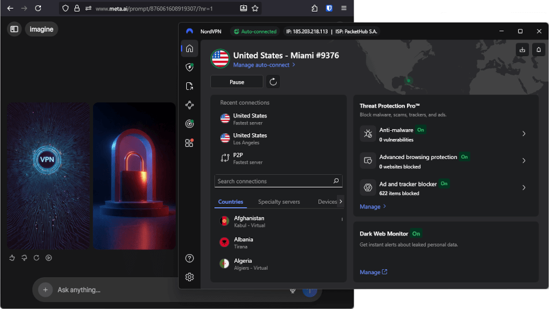Viewport: 549px width, 309px height.
Task: Click the NordVPN logo in title bar
Action: (x=190, y=31)
